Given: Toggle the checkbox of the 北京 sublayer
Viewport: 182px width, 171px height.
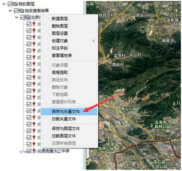Looking at the screenshot, I should 22,17.
